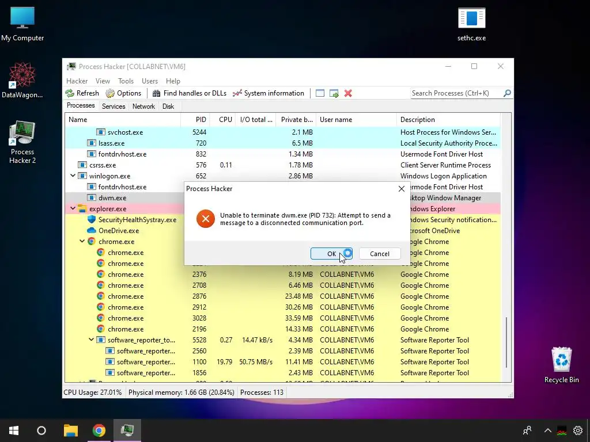Click the Refresh toolbar button
590x442 pixels.
(x=82, y=93)
